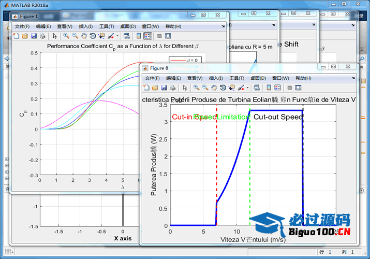This screenshot has height=259, width=370.
Task: Toggle Edit Plot arrow in Figure 8
Action: [x=185, y=88]
